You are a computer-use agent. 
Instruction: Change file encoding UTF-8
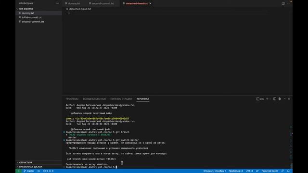249,171
